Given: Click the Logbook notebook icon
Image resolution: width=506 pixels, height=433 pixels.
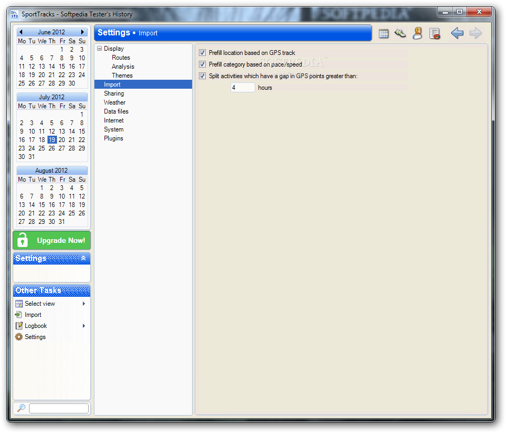Looking at the screenshot, I should pos(19,326).
